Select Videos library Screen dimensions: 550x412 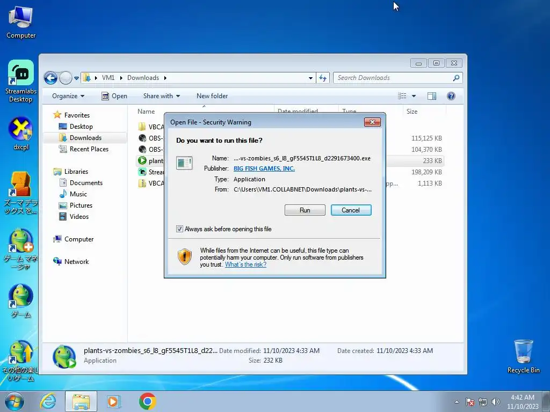click(79, 217)
